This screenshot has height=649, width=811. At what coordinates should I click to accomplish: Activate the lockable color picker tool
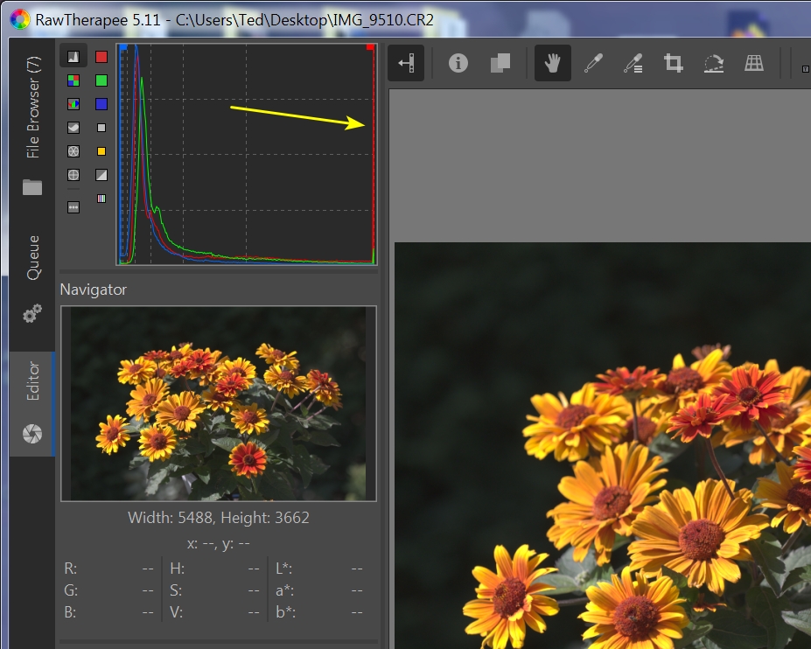pyautogui.click(x=633, y=63)
